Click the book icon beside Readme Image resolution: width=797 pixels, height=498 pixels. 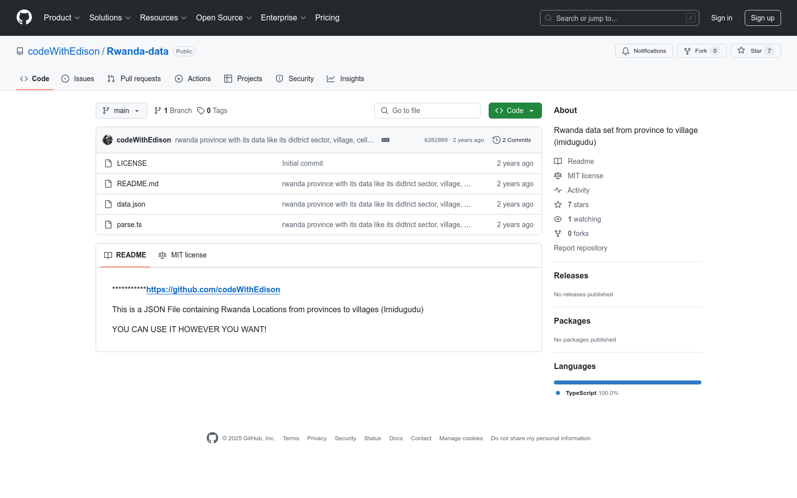[558, 161]
